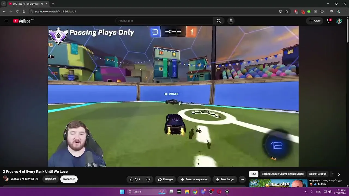Show hidden system tray icons
Screen dimensions: 349x196
(306, 192)
